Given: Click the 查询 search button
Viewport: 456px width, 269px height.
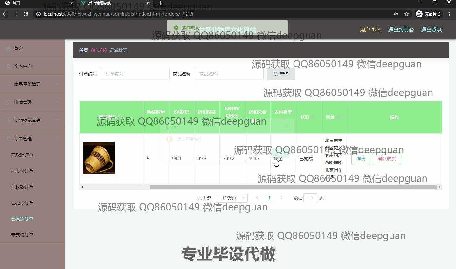Looking at the screenshot, I should (281, 74).
